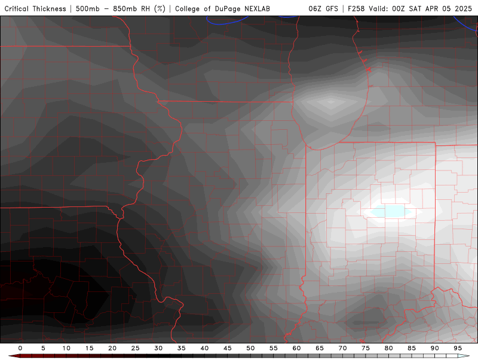
Task: Click the 55 legend value
Action: point(274,348)
